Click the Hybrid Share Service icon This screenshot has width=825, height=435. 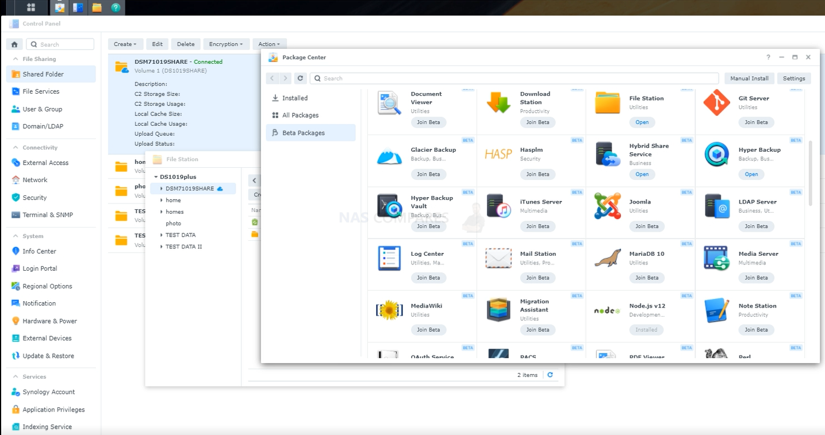(608, 154)
